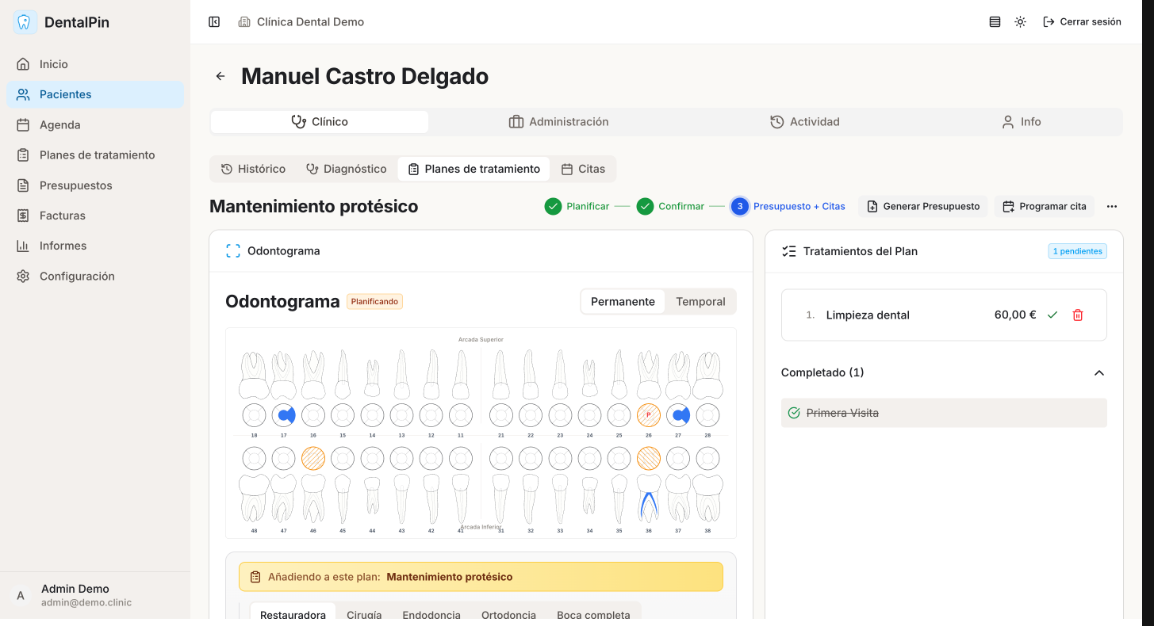
Task: Click the list view icon in header
Action: coord(995,22)
